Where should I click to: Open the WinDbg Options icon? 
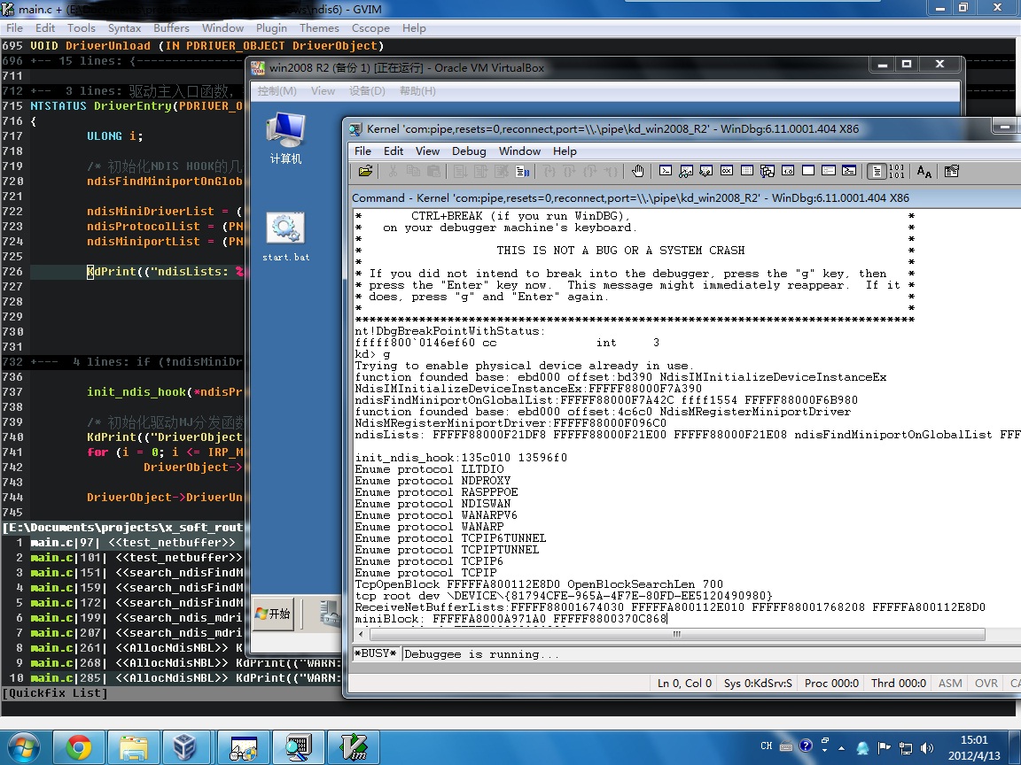[951, 171]
